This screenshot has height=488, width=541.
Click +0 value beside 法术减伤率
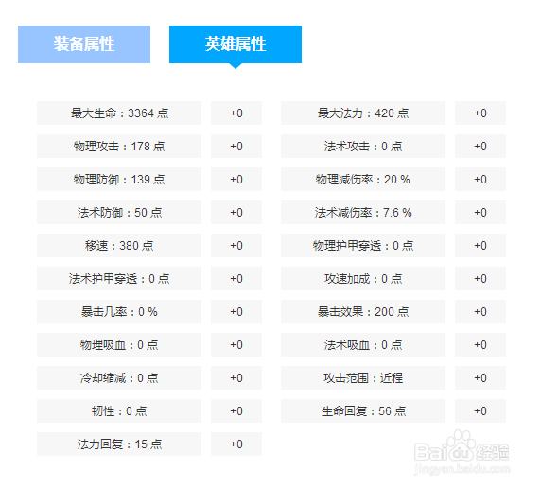[x=480, y=213]
